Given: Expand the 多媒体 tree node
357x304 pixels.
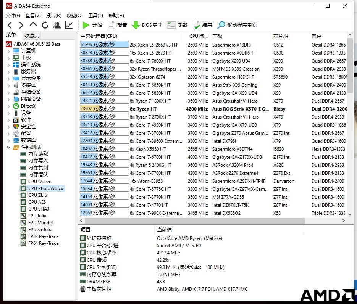Looking at the screenshot, I should click(9, 85).
